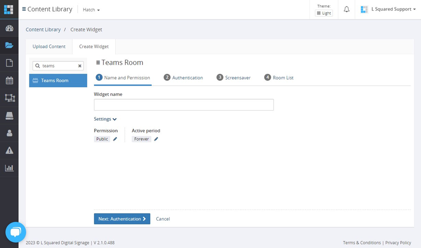The width and height of the screenshot is (421, 248).
Task: Open Terms & Conditions link
Action: [361, 243]
